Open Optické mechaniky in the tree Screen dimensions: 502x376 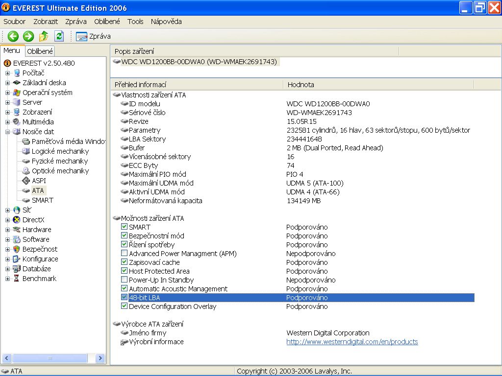pos(60,171)
